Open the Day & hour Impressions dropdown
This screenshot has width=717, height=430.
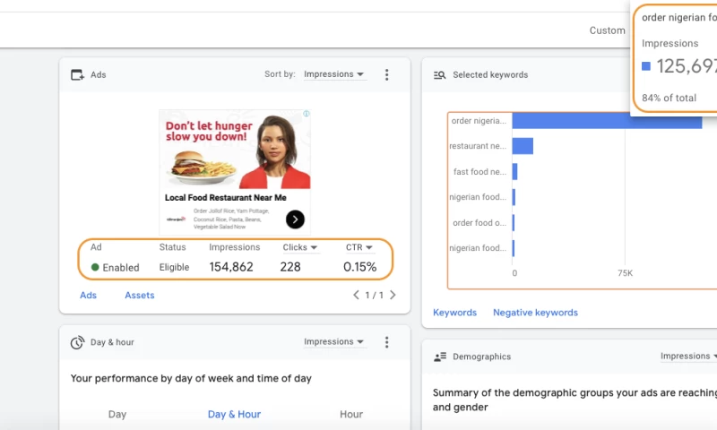(333, 342)
